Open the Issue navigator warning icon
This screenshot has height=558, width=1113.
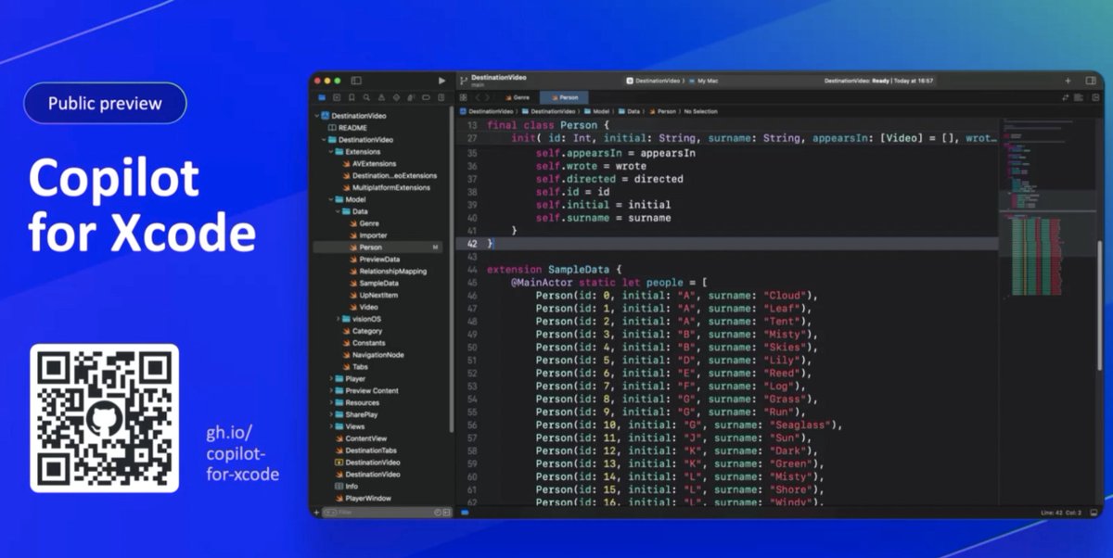[x=381, y=96]
